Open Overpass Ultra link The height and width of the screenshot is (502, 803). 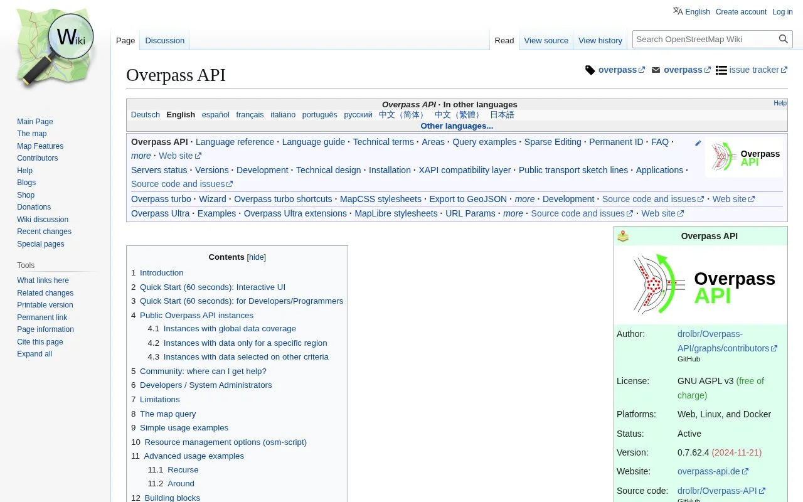[x=160, y=213]
